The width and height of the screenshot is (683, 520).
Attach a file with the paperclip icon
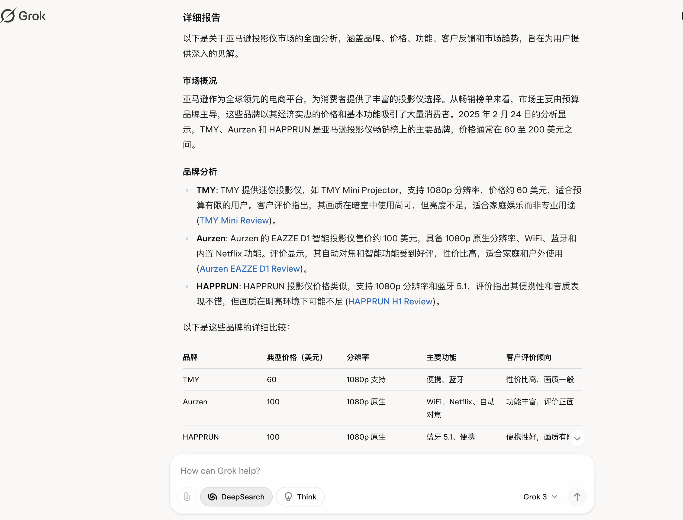[x=187, y=497]
